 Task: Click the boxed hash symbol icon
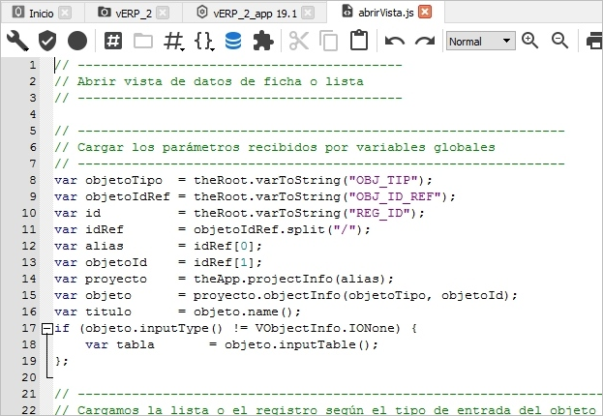[x=113, y=41]
